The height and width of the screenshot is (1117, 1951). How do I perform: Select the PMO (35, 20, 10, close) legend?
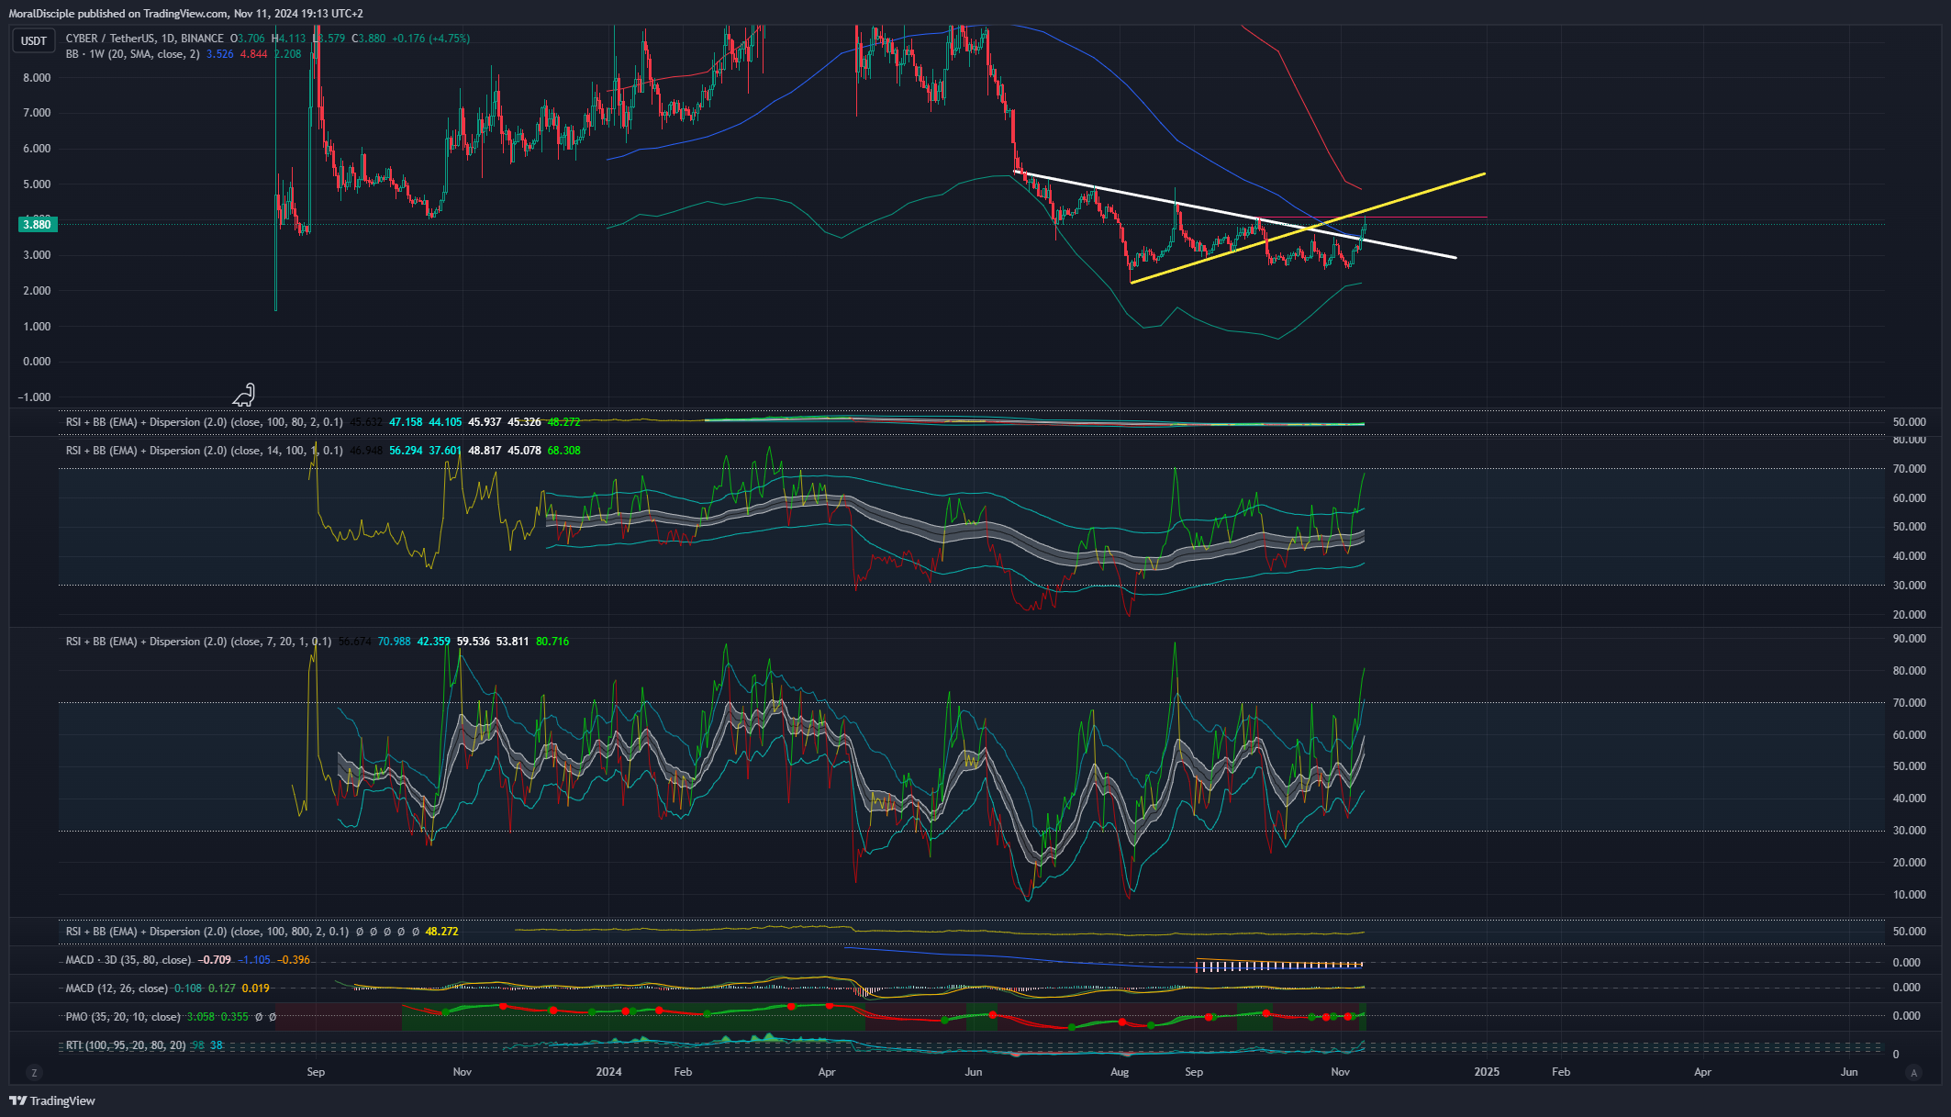[x=123, y=1017]
